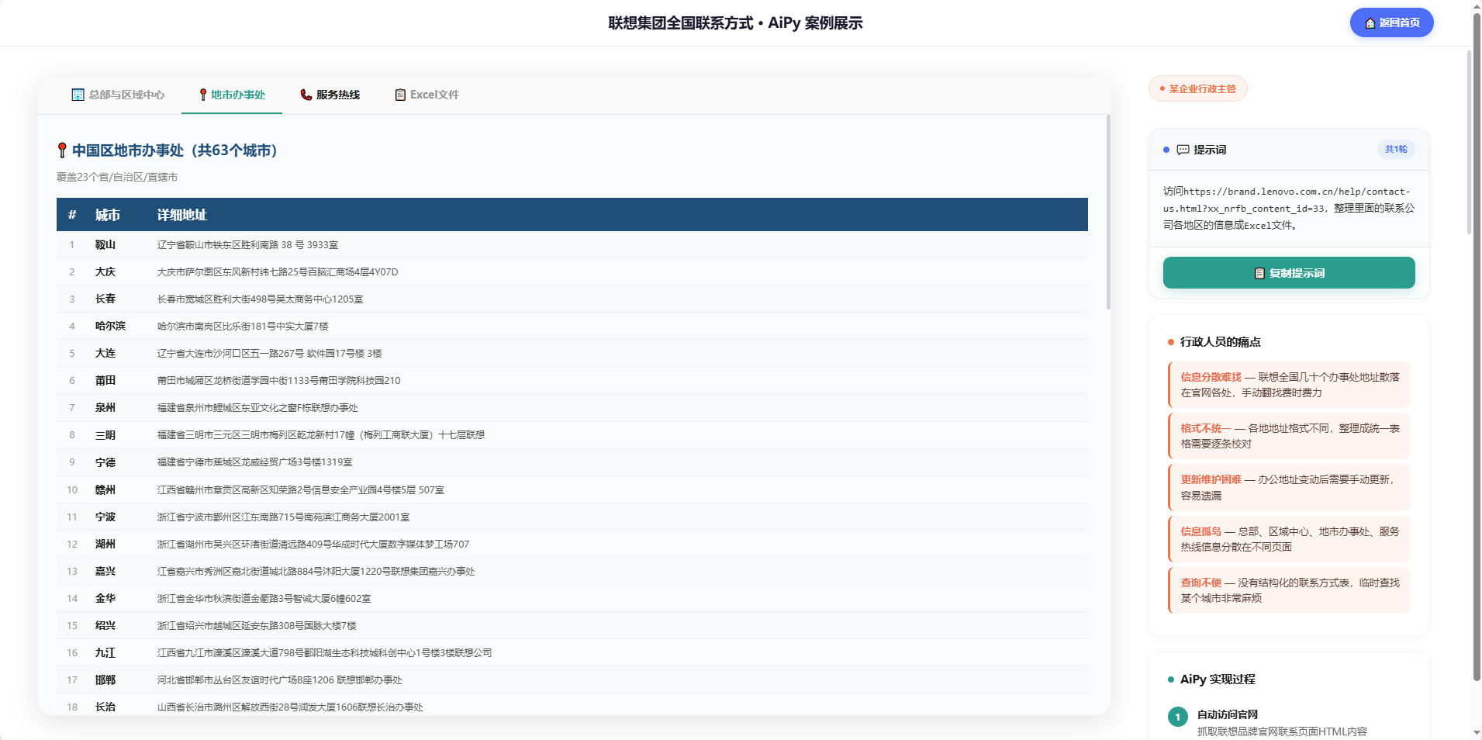This screenshot has height=740, width=1482.
Task: Click the 更新维护困难 pain point card
Action: pos(1289,487)
